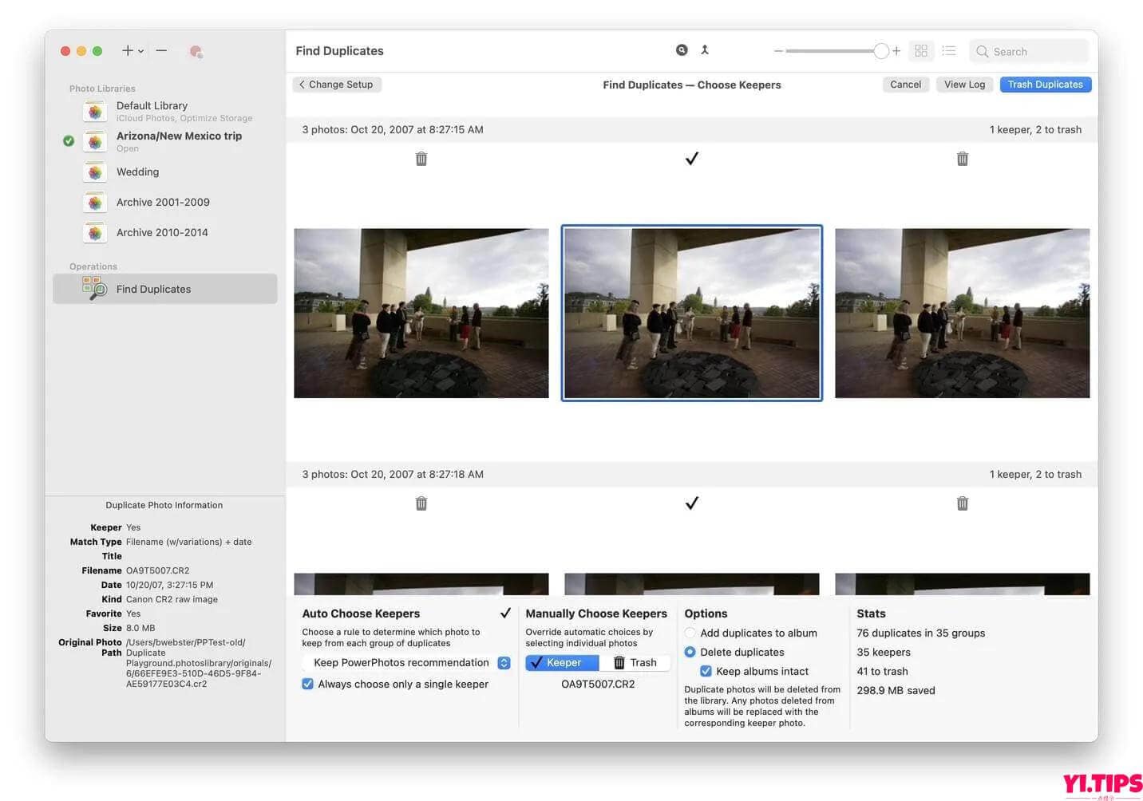Screen dimensions: 1143x801
Task: Open the photo inspector magnifier icon in toolbar
Action: pyautogui.click(x=682, y=49)
